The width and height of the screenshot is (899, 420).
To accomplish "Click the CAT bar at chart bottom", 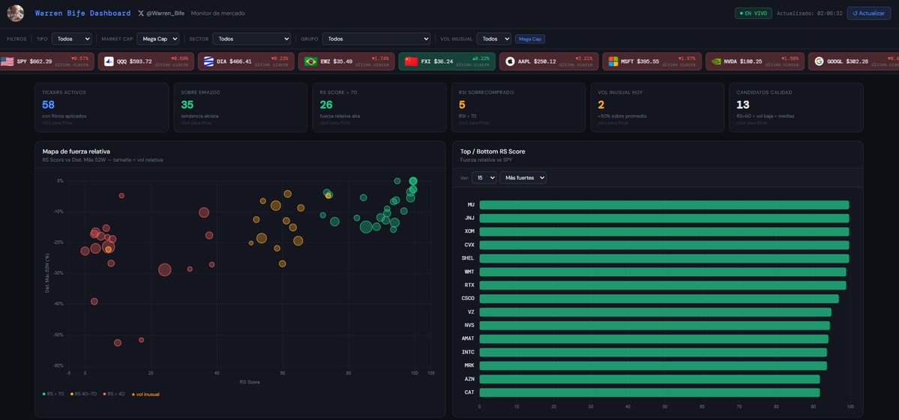I will point(649,392).
